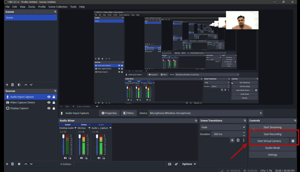Unlock the Video Capture Device source
The width and height of the screenshot is (300, 172).
pyautogui.click(x=54, y=103)
